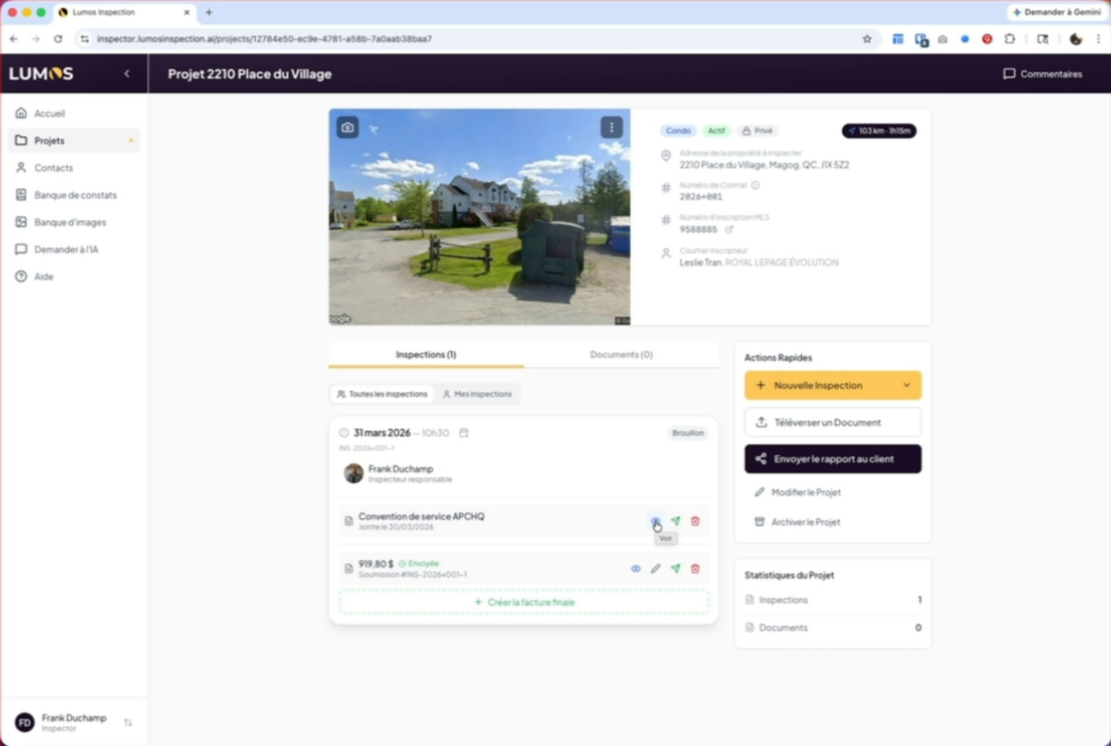Click the camera icon on property photo
This screenshot has width=1111, height=746.
pos(348,128)
